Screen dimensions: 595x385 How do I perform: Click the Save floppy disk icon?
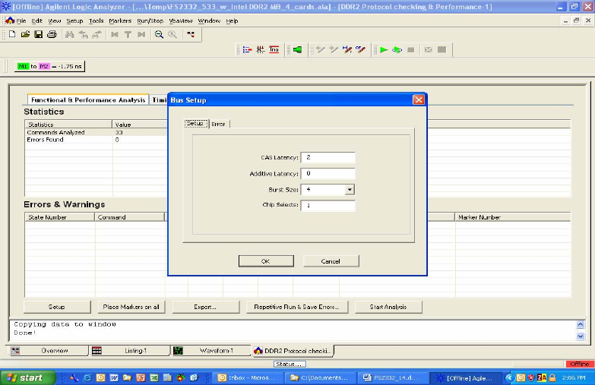tap(38, 34)
